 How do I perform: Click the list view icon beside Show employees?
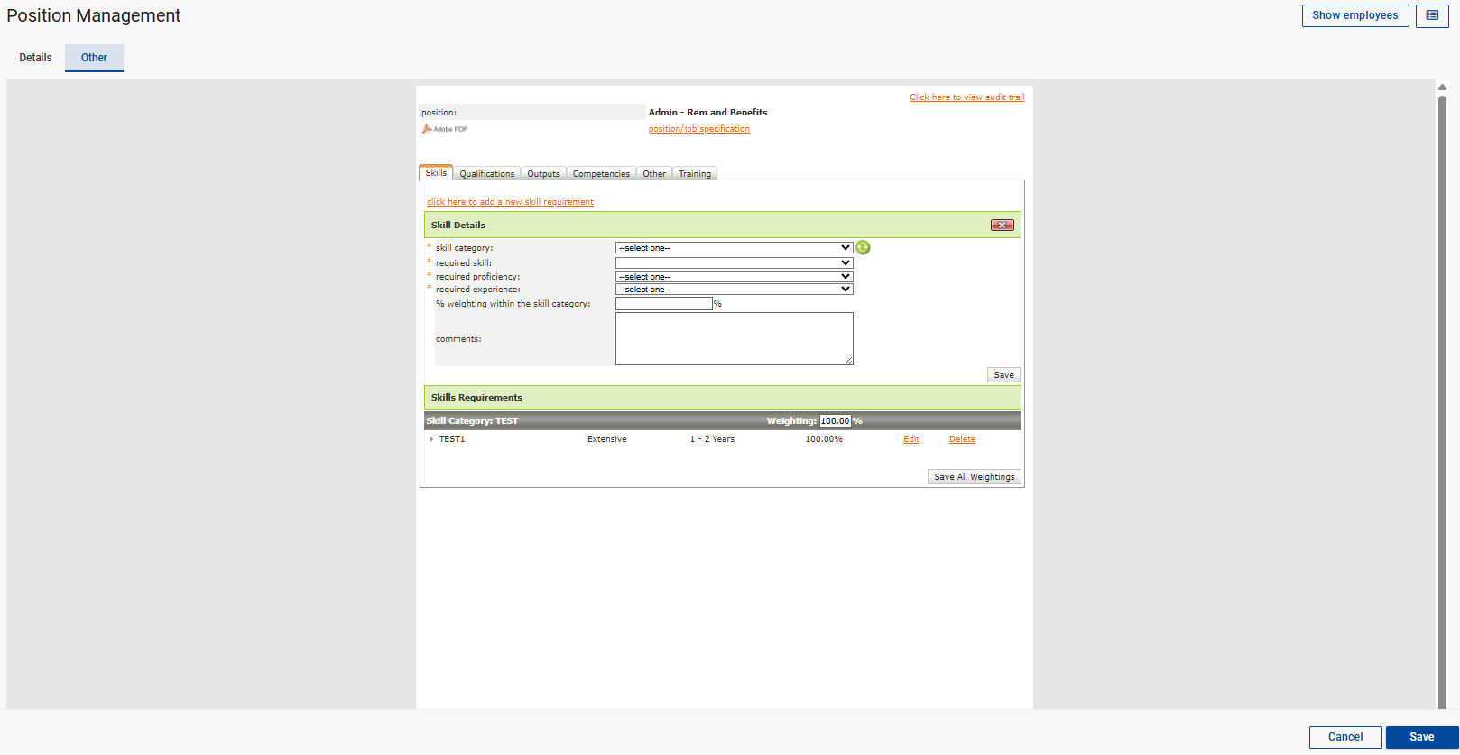(x=1431, y=15)
